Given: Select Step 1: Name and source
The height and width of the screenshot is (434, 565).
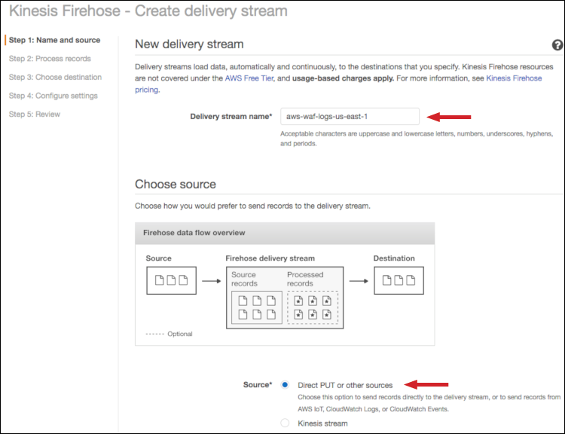Looking at the screenshot, I should pyautogui.click(x=54, y=40).
